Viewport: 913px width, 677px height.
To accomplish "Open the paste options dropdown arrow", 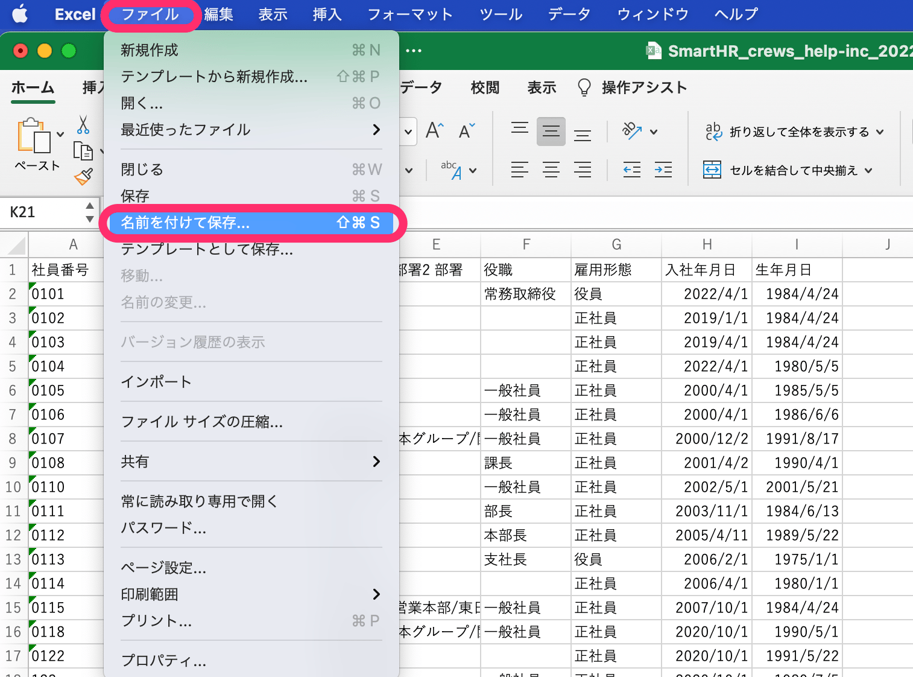I will (60, 135).
